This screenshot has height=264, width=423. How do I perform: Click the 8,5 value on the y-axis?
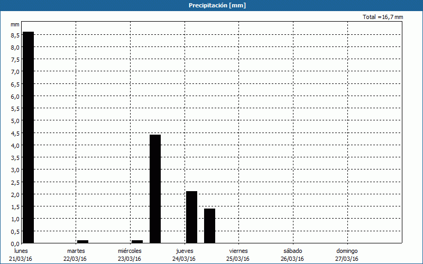pyautogui.click(x=14, y=35)
